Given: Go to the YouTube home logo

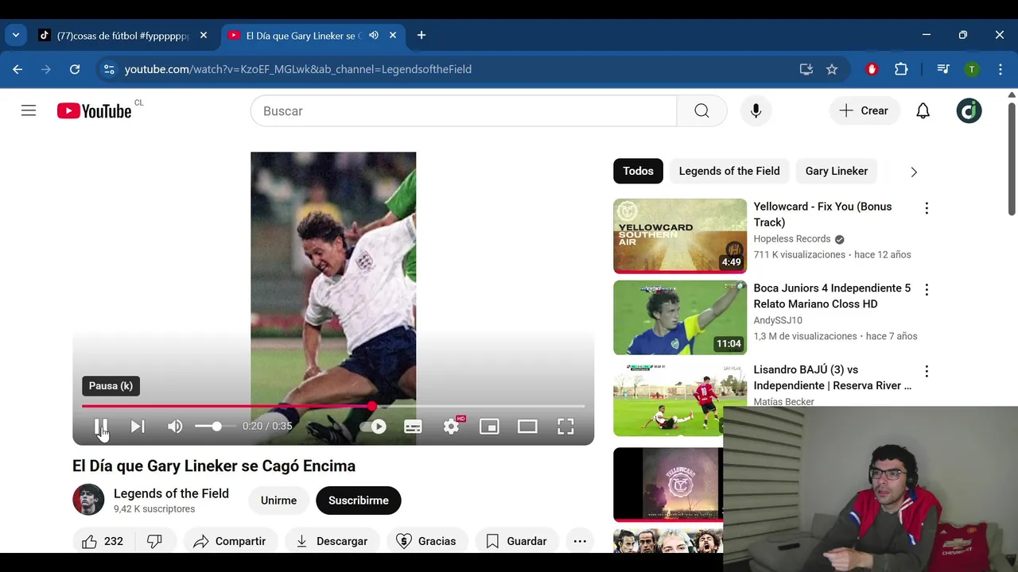Looking at the screenshot, I should 94,111.
